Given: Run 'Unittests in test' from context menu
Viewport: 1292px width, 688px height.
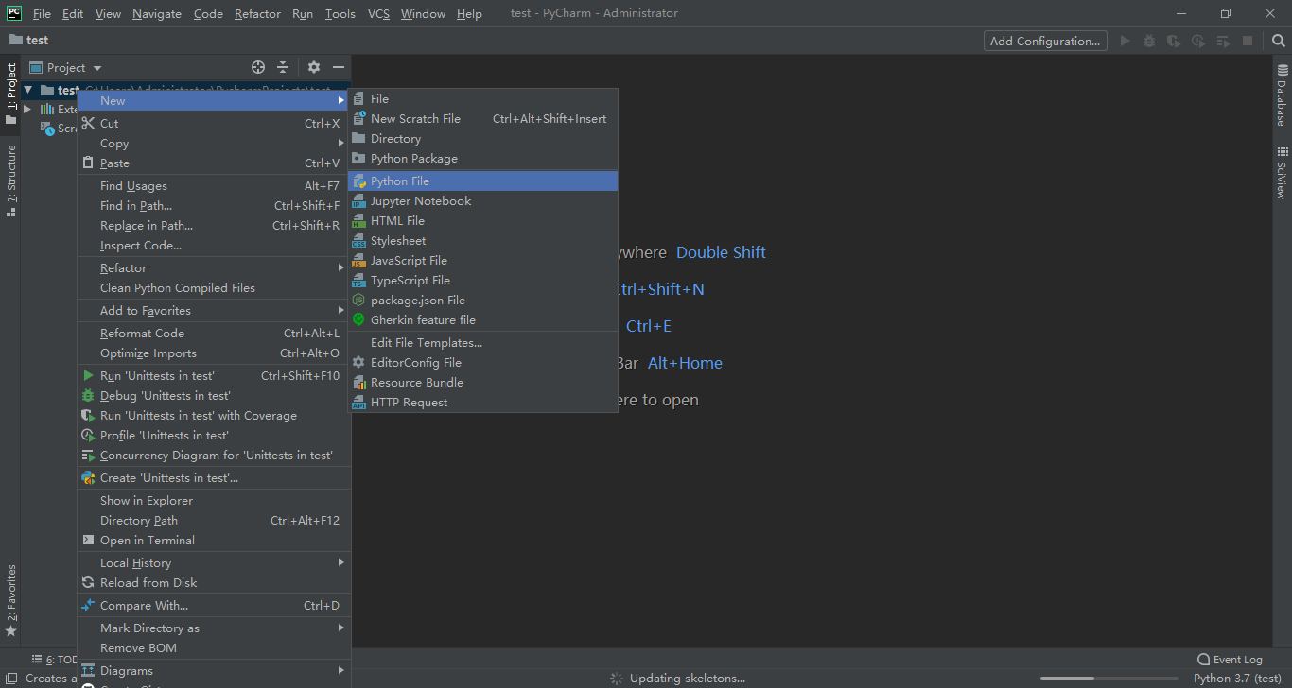Looking at the screenshot, I should coord(214,375).
